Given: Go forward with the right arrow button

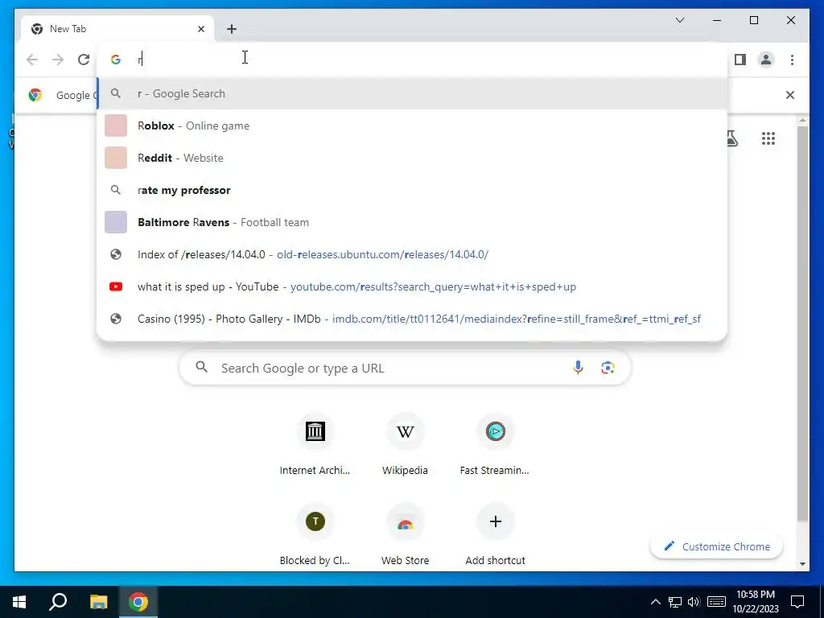Looking at the screenshot, I should (x=58, y=60).
